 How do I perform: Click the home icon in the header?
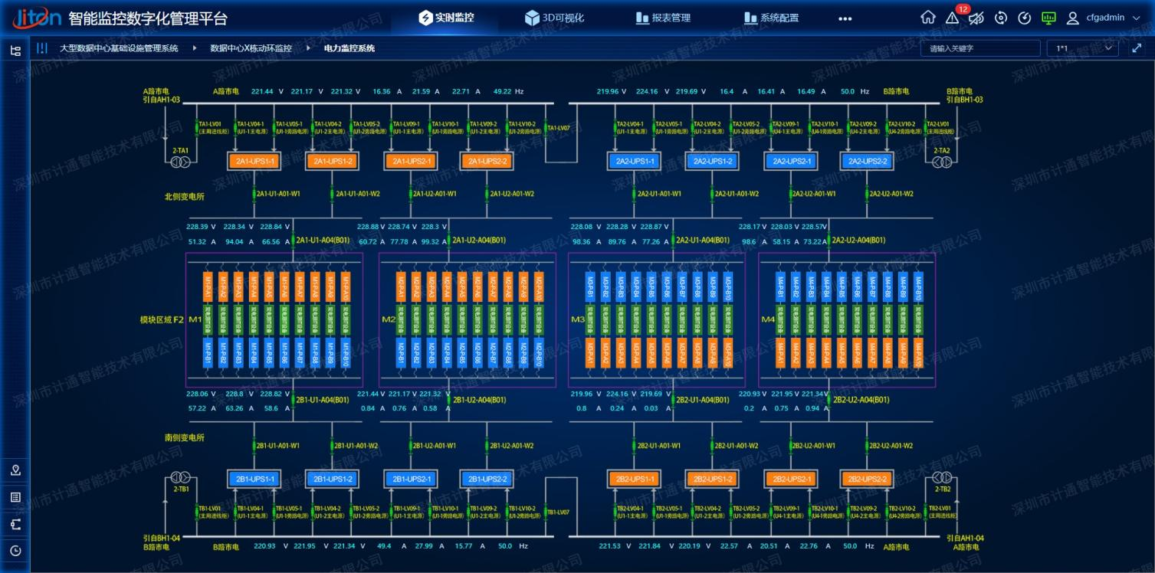point(927,18)
